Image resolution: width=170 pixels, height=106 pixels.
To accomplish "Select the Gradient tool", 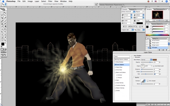I will coord(5,26).
